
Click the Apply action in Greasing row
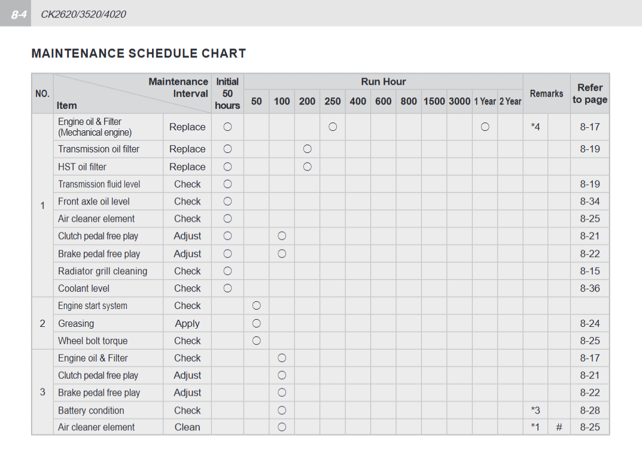tap(187, 324)
